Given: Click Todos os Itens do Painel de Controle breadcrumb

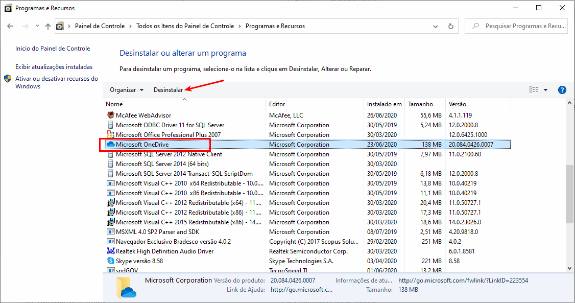Looking at the screenshot, I should click(185, 26).
